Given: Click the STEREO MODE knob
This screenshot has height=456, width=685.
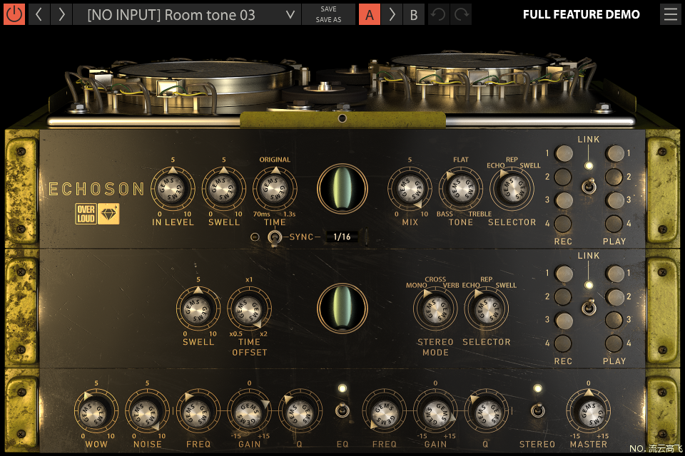Looking at the screenshot, I should pyautogui.click(x=435, y=309).
